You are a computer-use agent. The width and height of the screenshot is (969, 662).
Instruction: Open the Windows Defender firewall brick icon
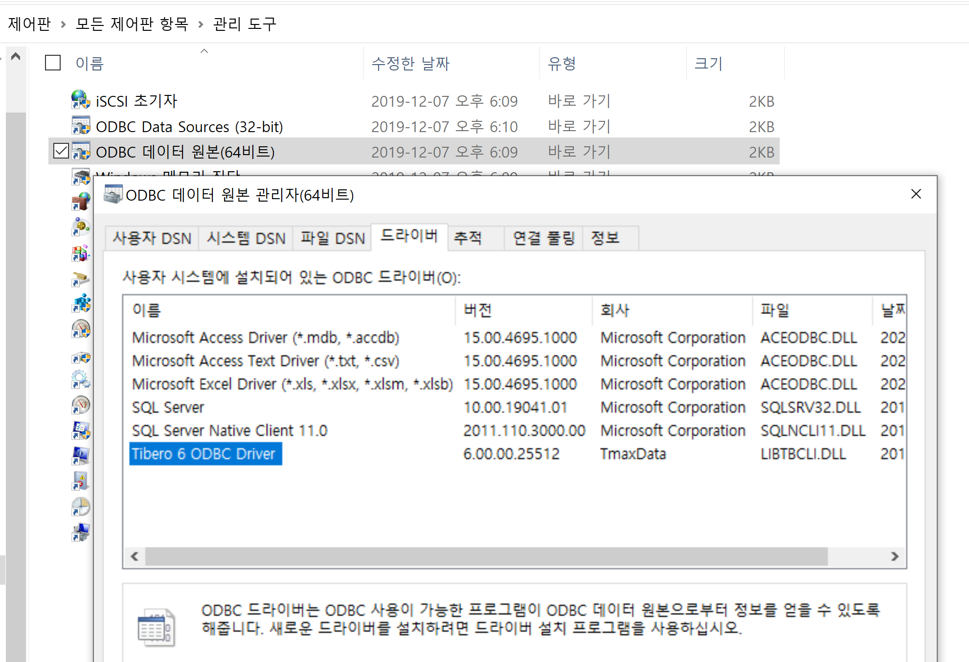[81, 201]
